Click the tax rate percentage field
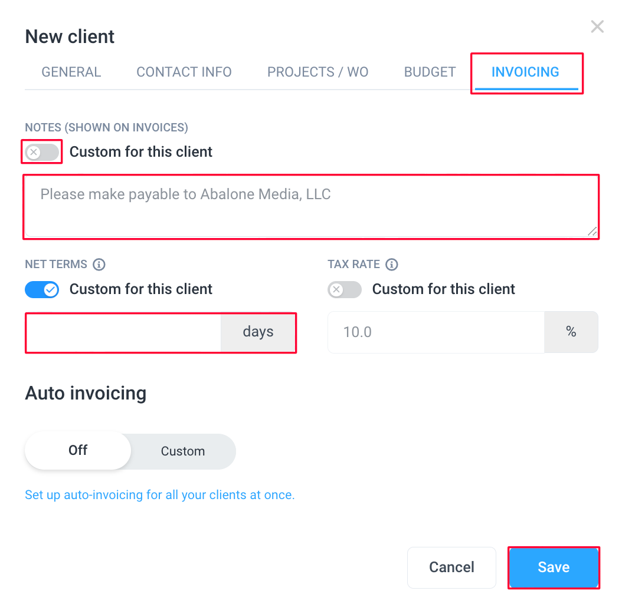Screen dimensions: 622x614 pyautogui.click(x=436, y=332)
